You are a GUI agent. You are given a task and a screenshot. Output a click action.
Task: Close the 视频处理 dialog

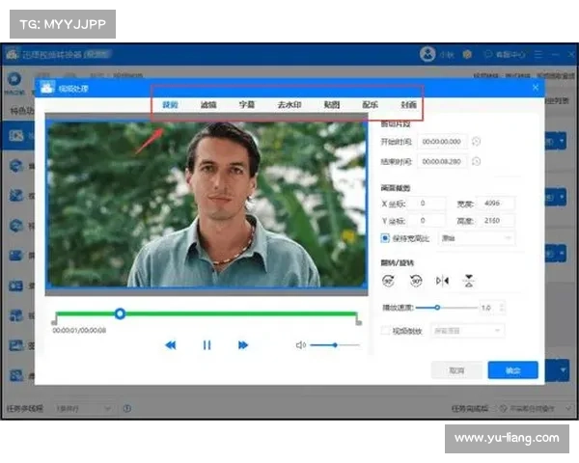(536, 88)
